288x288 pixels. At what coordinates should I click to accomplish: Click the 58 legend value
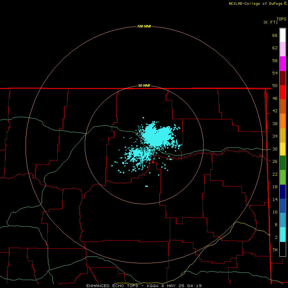pos(275,60)
